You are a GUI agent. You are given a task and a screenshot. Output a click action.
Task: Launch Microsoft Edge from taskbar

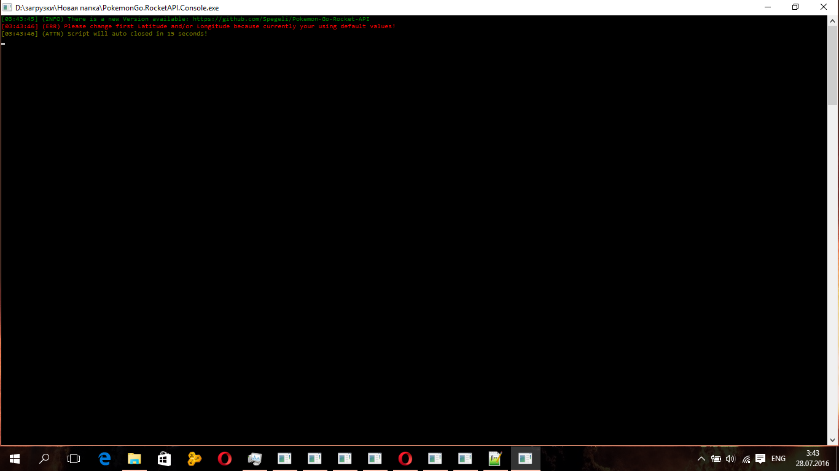click(104, 458)
